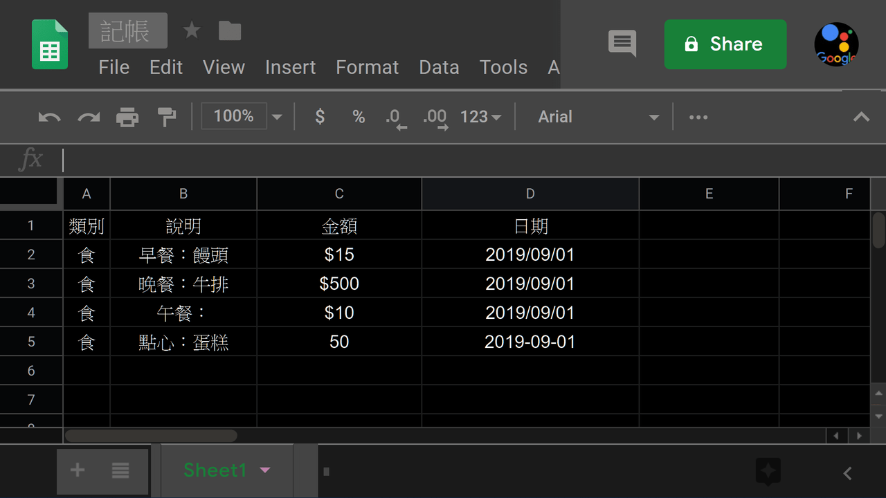
Task: Open Sheet1 tab options arrow
Action: [264, 471]
